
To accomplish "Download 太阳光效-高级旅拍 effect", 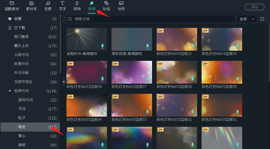I will [102, 46].
